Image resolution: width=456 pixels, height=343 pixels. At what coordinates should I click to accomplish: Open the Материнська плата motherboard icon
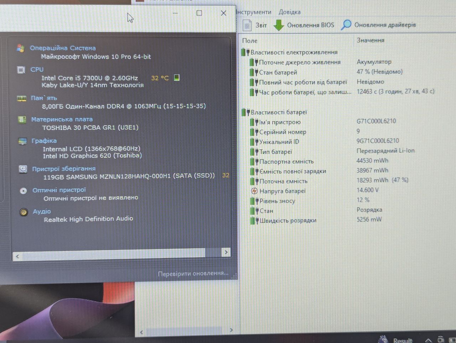[x=22, y=120]
